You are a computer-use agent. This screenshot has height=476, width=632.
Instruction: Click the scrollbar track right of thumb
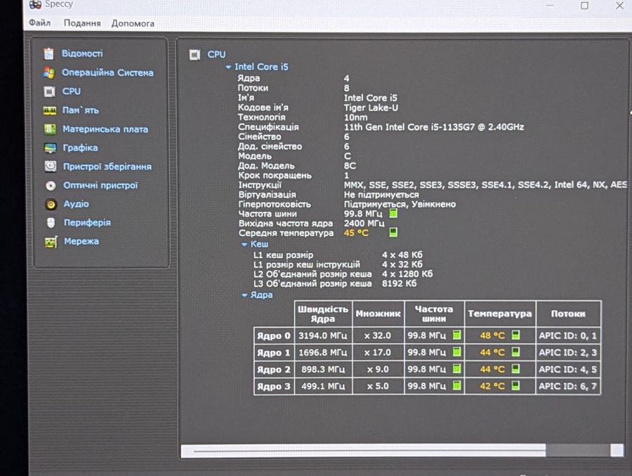tap(578, 451)
